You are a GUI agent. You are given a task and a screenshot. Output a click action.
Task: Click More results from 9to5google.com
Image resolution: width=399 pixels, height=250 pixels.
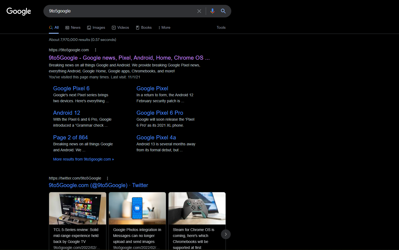[84, 159]
